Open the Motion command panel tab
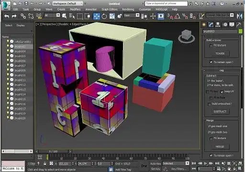 (225, 24)
